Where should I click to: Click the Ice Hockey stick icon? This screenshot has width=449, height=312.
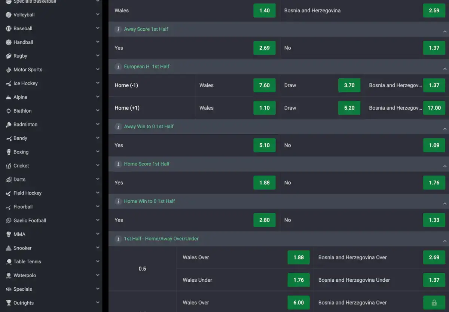[9, 83]
